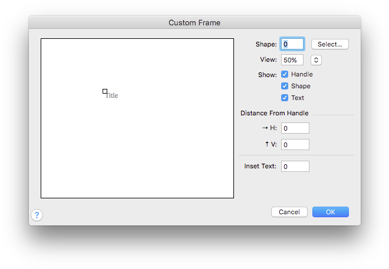Click the Distance From Handle heading
The image size is (389, 269).
pyautogui.click(x=274, y=113)
